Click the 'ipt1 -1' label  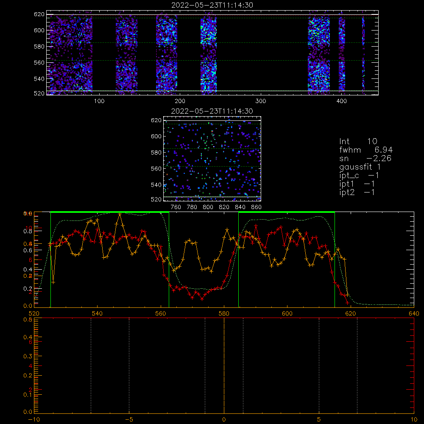click(x=357, y=184)
